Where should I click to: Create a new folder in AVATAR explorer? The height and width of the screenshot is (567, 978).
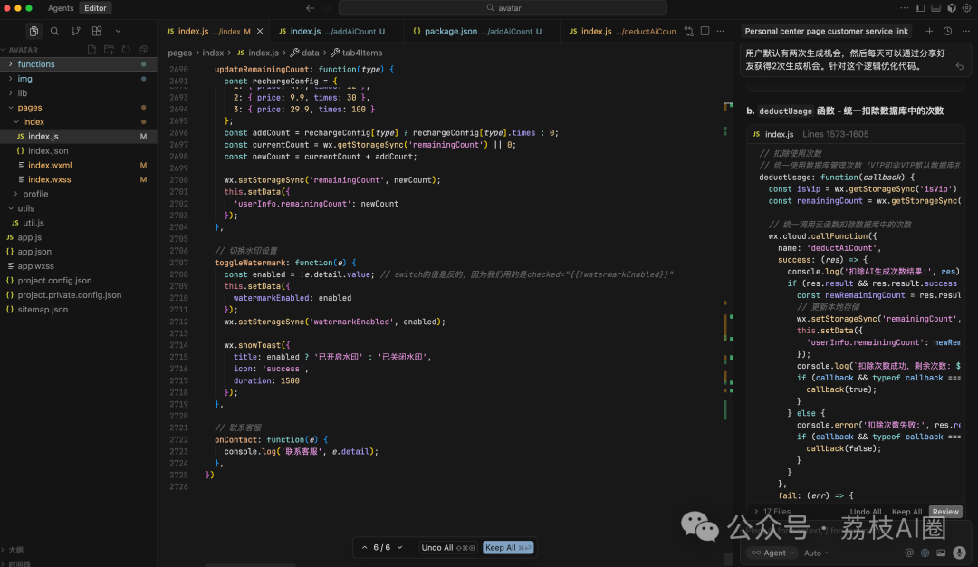[x=110, y=49]
